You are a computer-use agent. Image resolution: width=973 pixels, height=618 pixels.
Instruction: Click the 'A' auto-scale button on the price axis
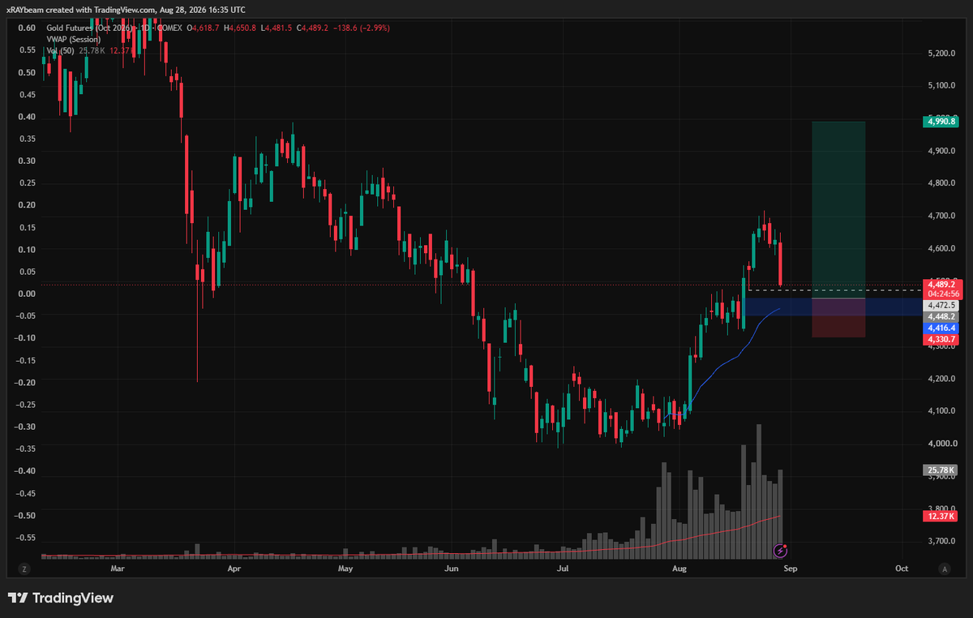coord(945,569)
